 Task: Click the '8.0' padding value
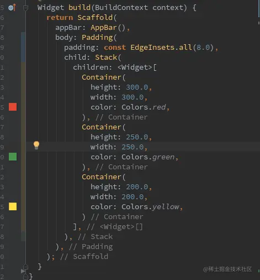203,48
